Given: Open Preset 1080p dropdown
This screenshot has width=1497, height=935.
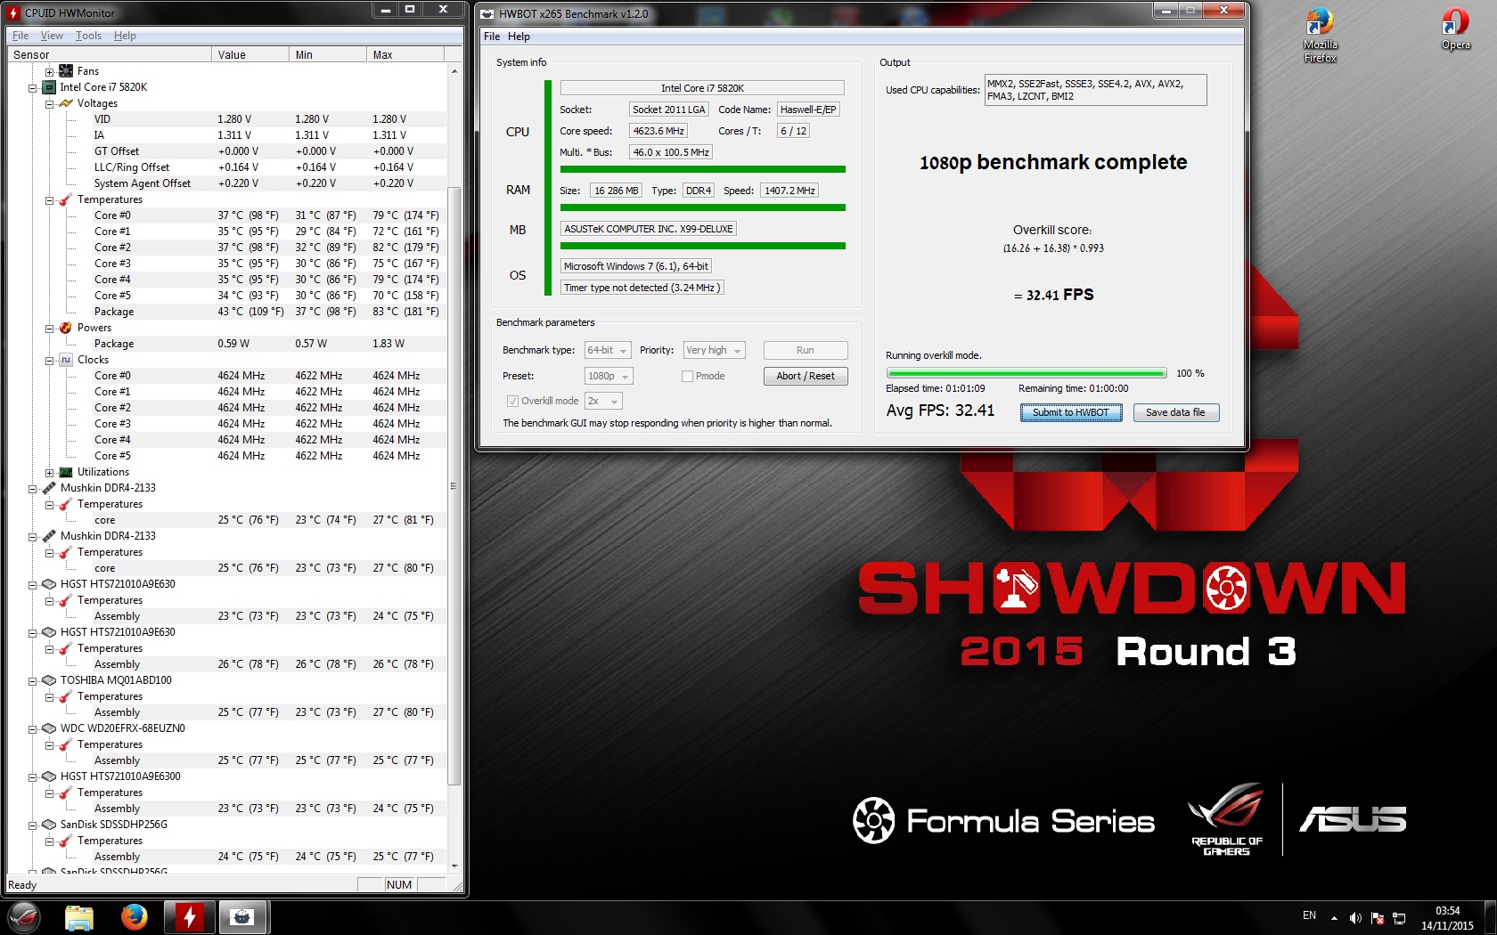Looking at the screenshot, I should pyautogui.click(x=609, y=376).
